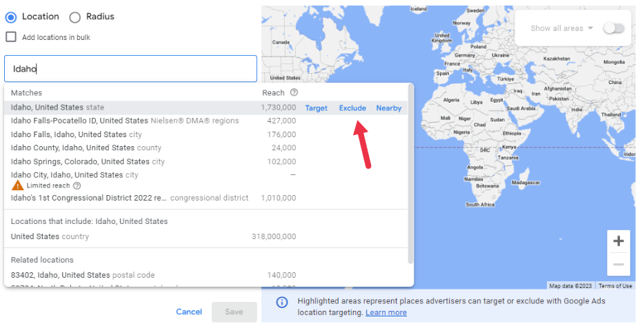This screenshot has height=326, width=640.
Task: Select Idaho County, Idaho county row
Action: tap(206, 147)
